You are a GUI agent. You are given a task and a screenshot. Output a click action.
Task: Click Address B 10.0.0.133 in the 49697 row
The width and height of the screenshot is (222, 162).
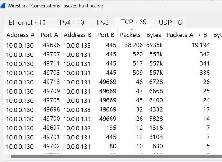click(77, 128)
